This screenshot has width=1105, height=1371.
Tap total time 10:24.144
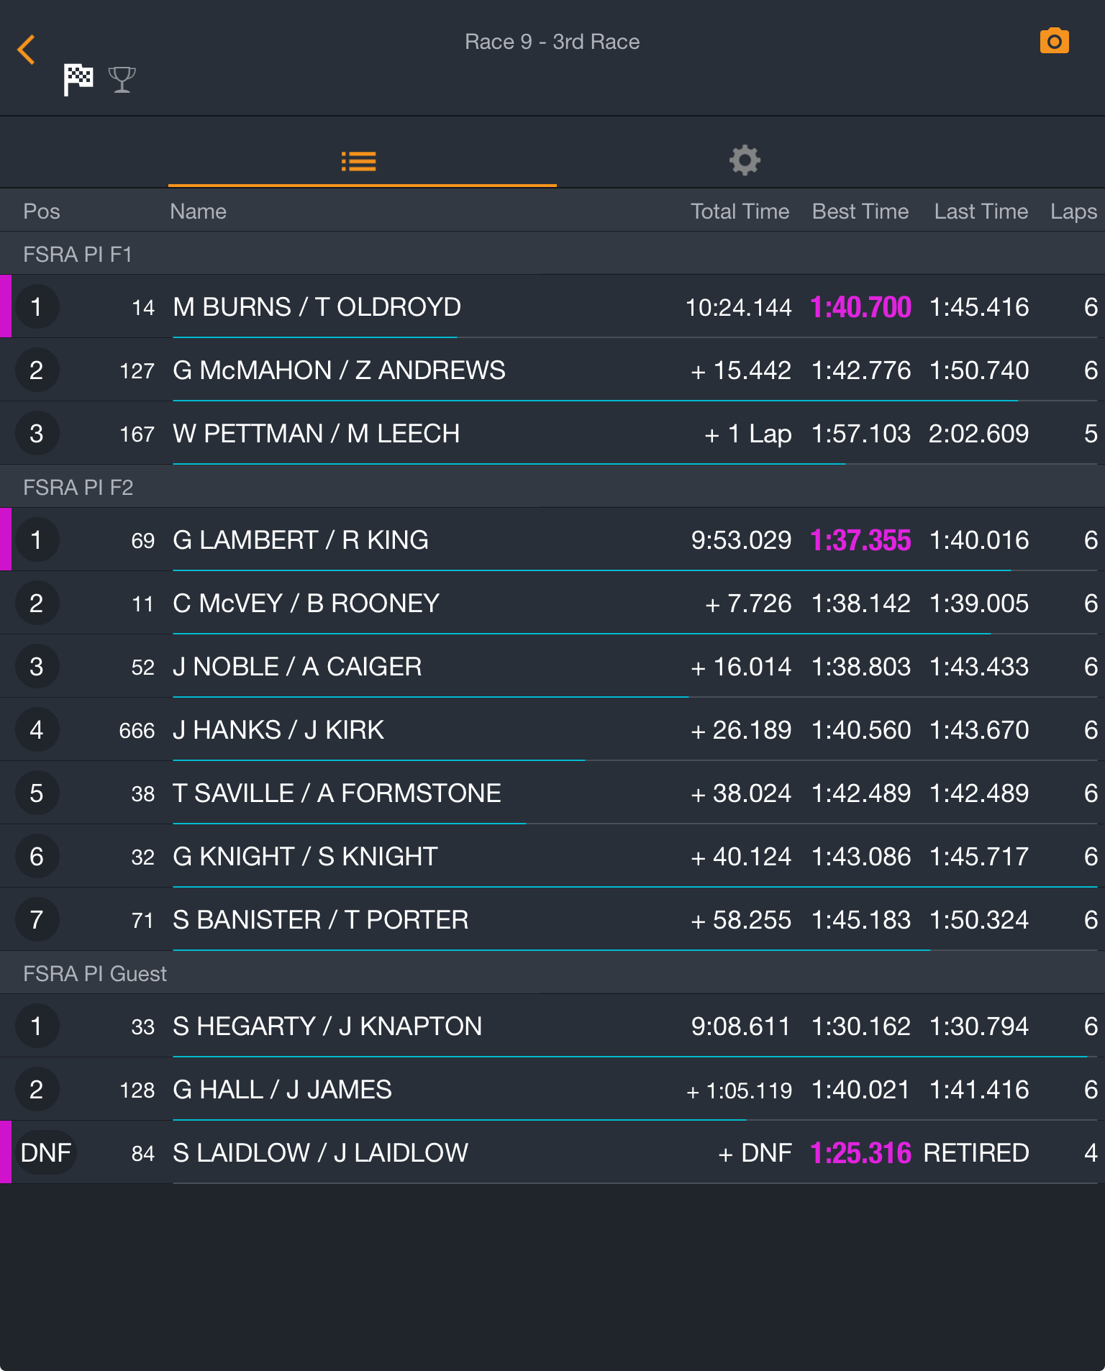pos(738,307)
